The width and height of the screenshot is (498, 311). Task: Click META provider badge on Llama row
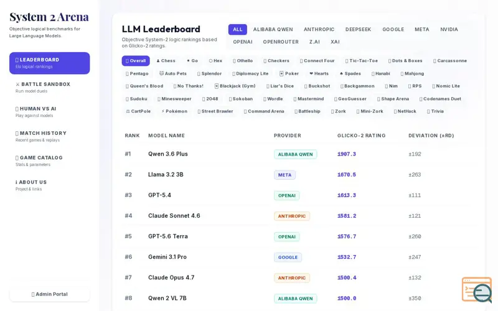coord(284,175)
